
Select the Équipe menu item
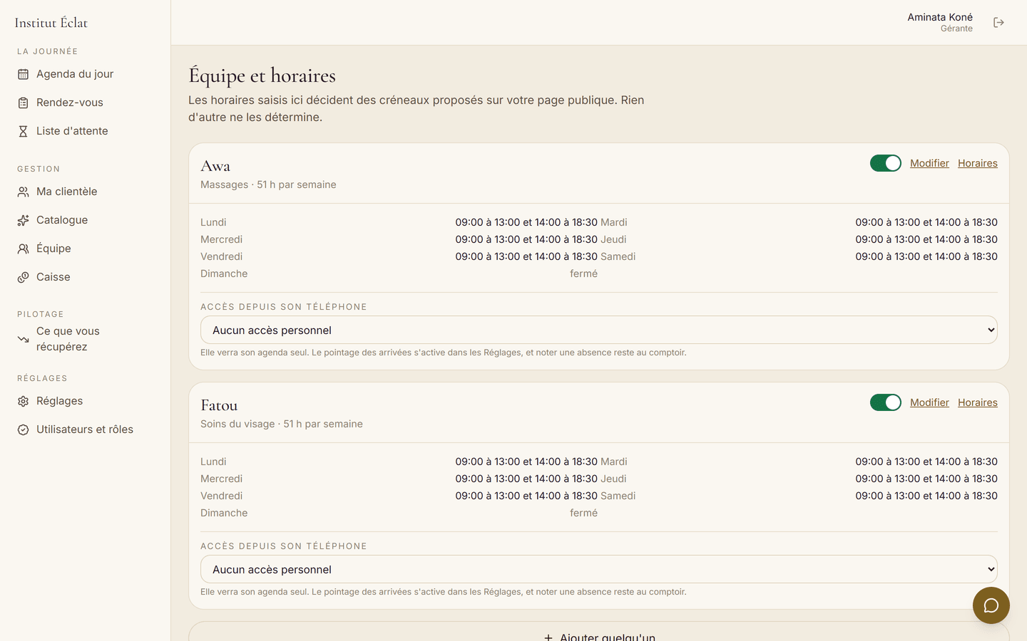click(86, 249)
